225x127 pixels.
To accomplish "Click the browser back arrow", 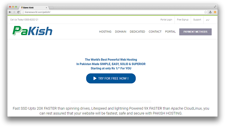I will tap(10, 12).
